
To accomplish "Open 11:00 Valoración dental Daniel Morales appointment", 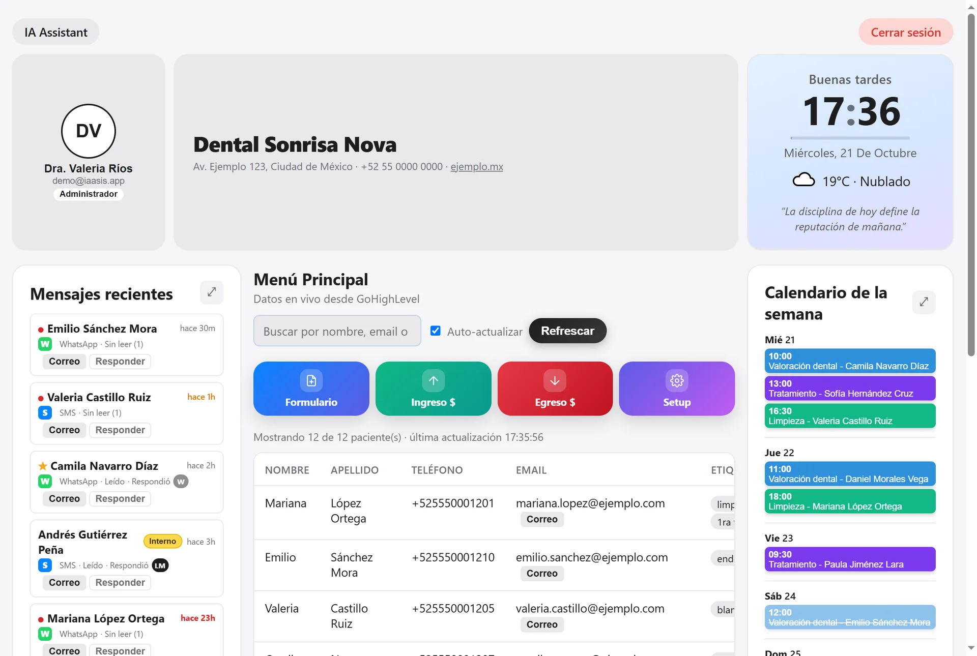I will pos(850,474).
